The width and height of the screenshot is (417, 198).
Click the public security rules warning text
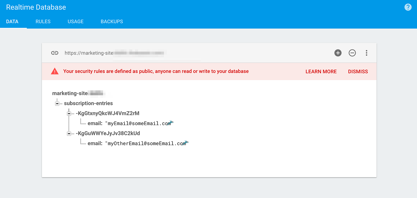click(x=156, y=71)
